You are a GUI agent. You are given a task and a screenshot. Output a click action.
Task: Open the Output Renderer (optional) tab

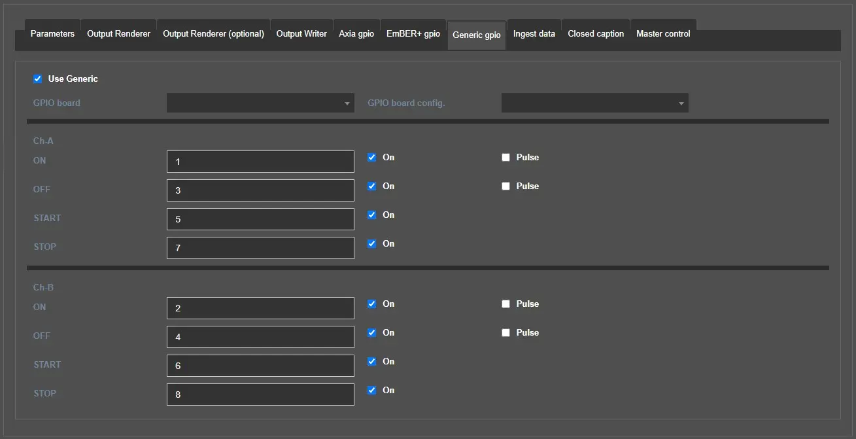pyautogui.click(x=213, y=34)
